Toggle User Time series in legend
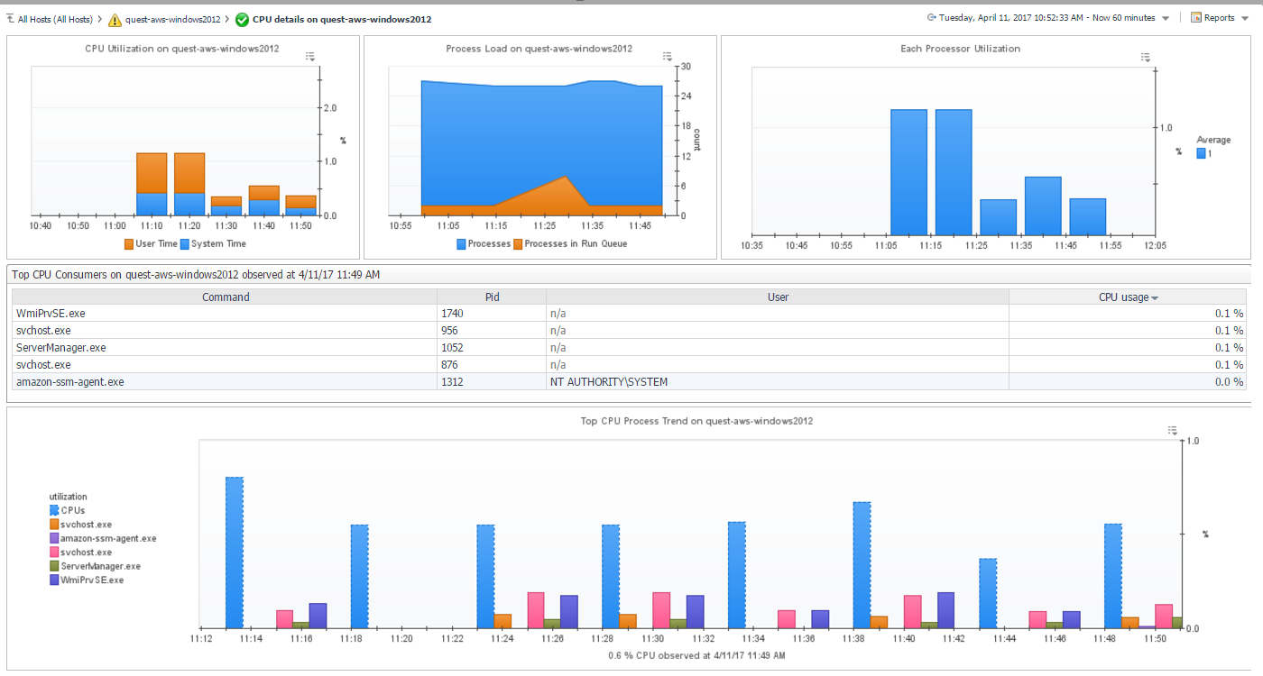 (151, 243)
